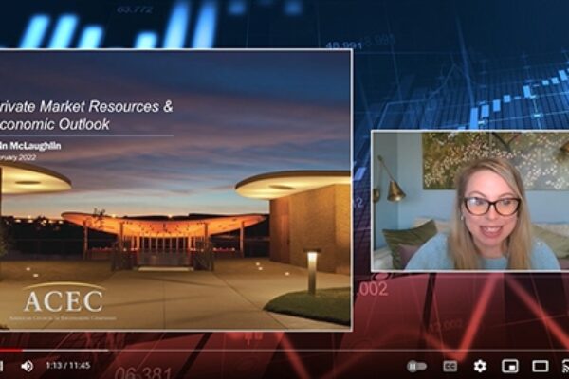Seek to the middle of the progress bar
569x379 pixels.
coord(284,352)
